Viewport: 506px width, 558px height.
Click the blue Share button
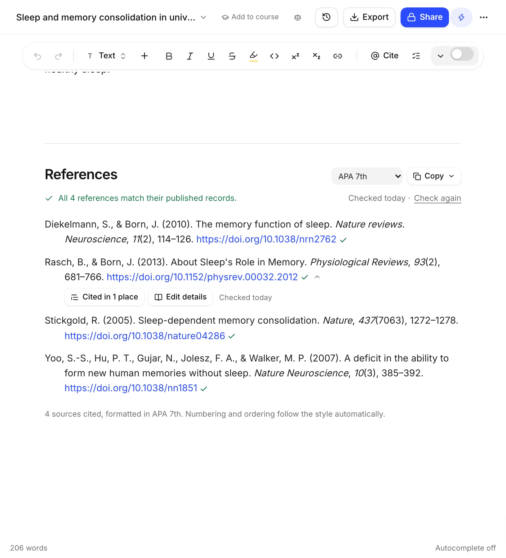click(x=425, y=17)
